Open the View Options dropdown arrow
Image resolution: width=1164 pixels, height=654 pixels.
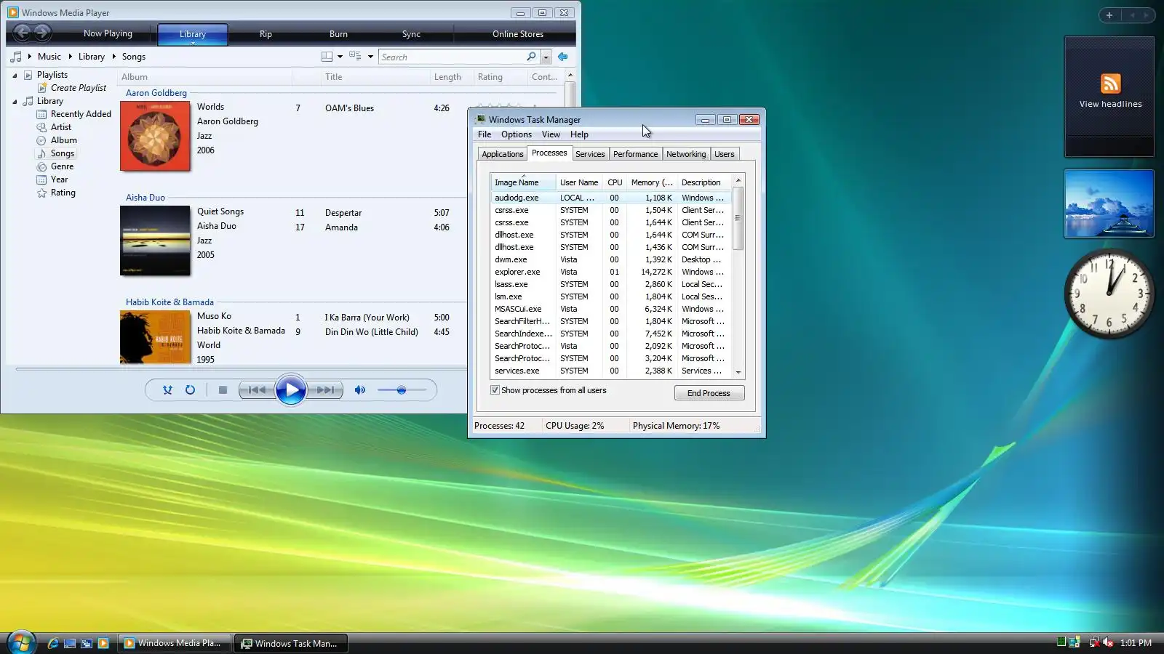click(x=370, y=57)
